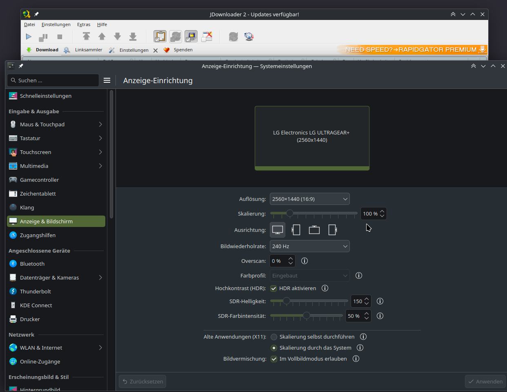Move selection up in JDownloader toolbar
507x392 pixels.
click(102, 37)
